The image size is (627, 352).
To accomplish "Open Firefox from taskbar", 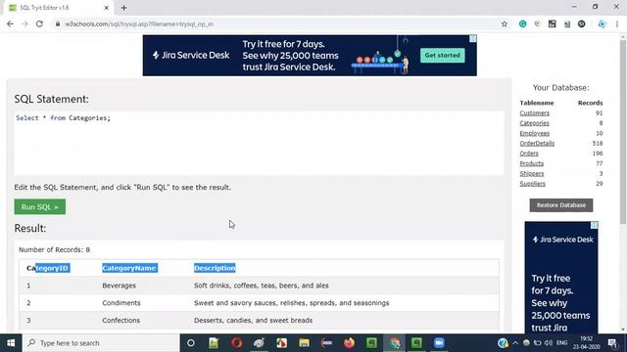I will click(x=349, y=343).
